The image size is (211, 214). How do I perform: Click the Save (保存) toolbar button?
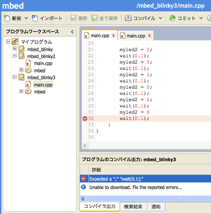pyautogui.click(x=79, y=18)
